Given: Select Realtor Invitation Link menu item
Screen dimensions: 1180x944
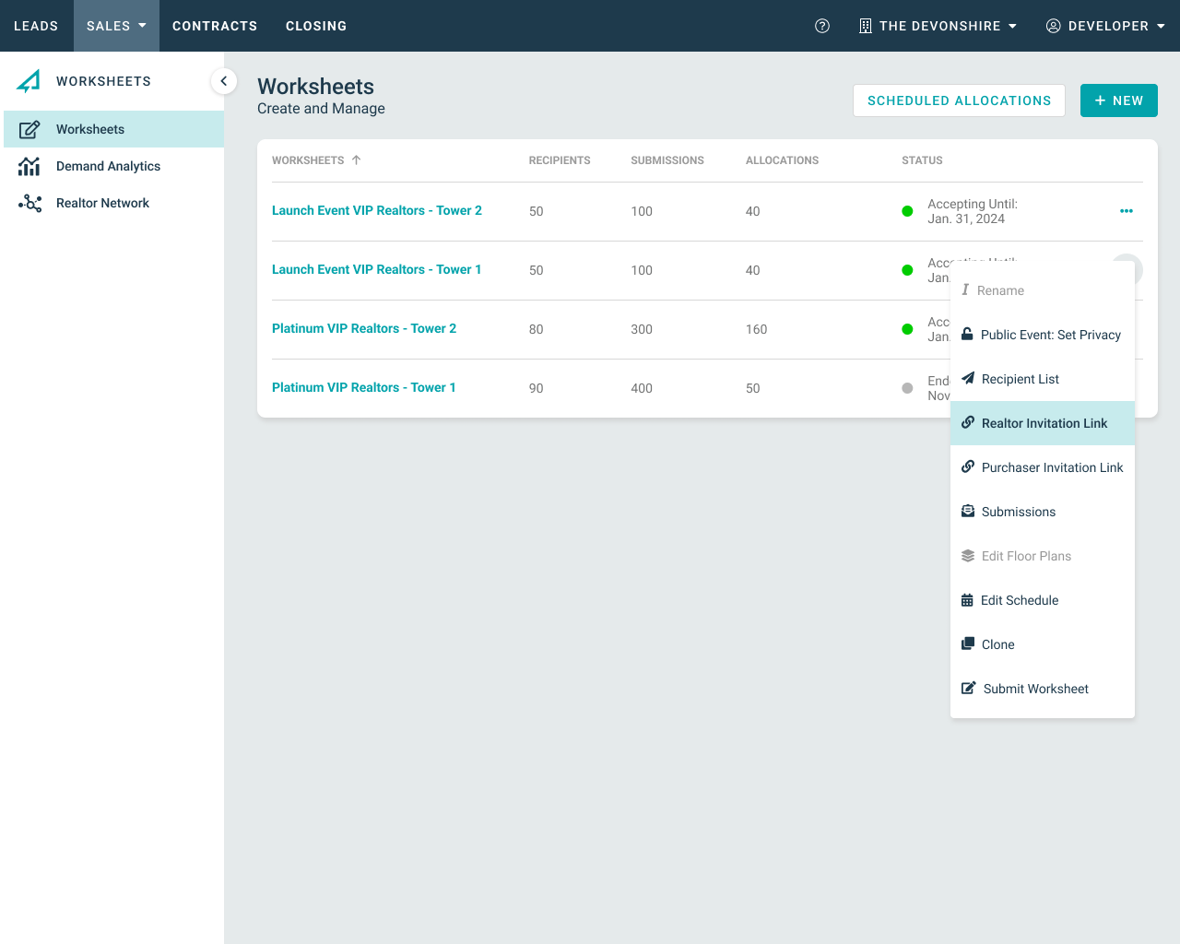Looking at the screenshot, I should (x=1043, y=423).
